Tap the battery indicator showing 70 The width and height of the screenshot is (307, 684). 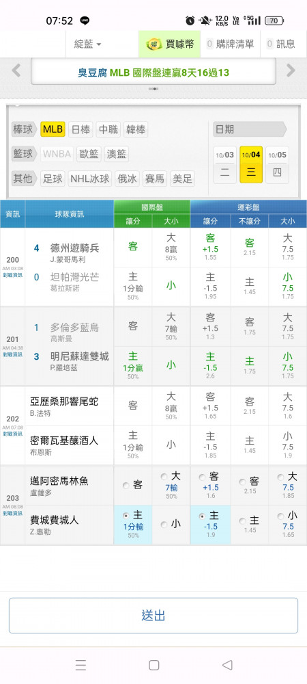point(274,21)
